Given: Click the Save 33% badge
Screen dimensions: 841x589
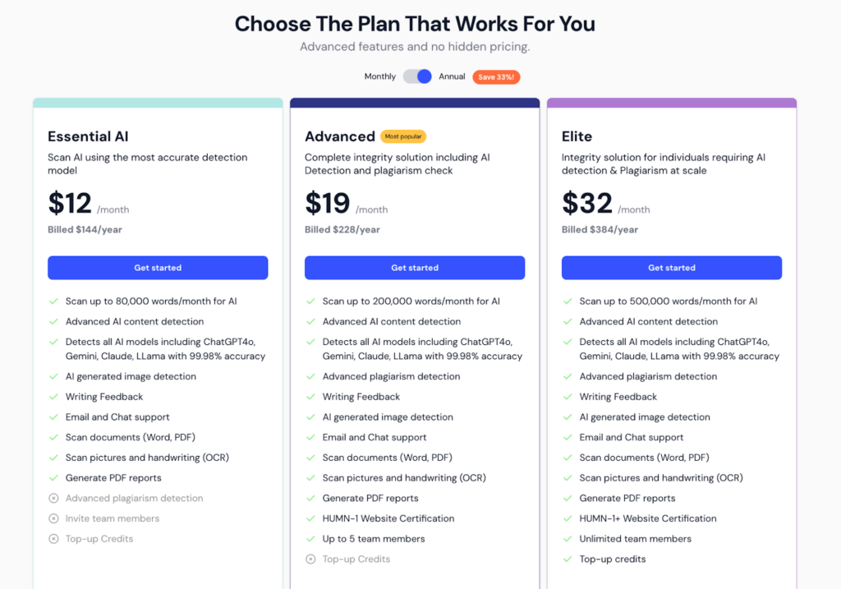Looking at the screenshot, I should point(496,77).
